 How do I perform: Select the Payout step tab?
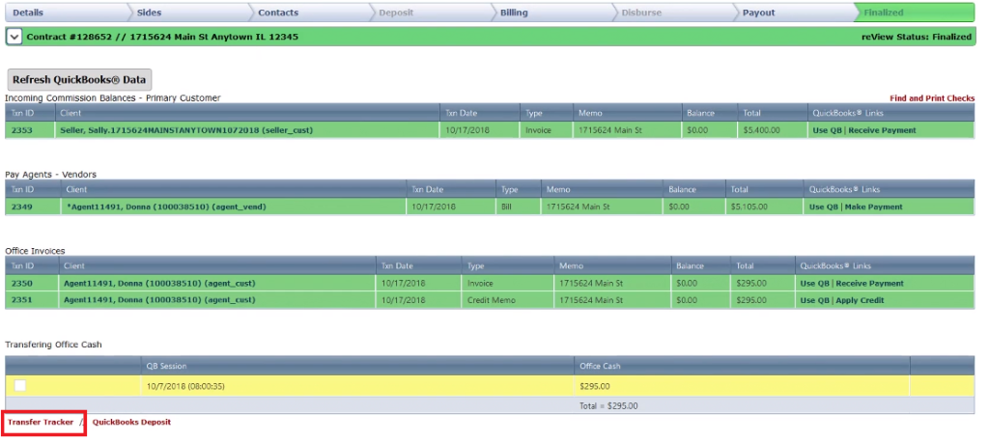pyautogui.click(x=758, y=13)
